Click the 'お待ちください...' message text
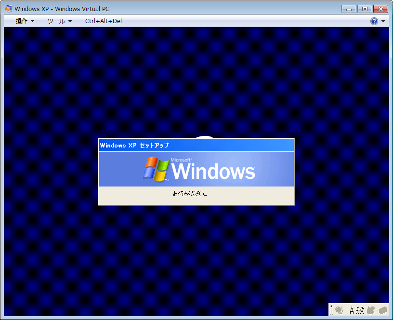This screenshot has height=320, width=393. pyautogui.click(x=190, y=194)
